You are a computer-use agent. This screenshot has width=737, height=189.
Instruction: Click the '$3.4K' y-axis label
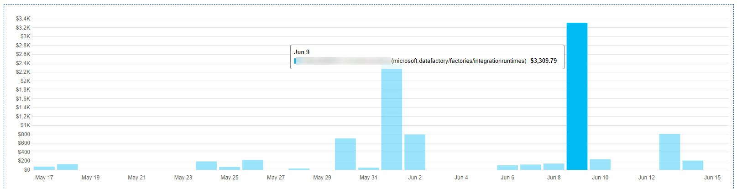[x=23, y=19]
